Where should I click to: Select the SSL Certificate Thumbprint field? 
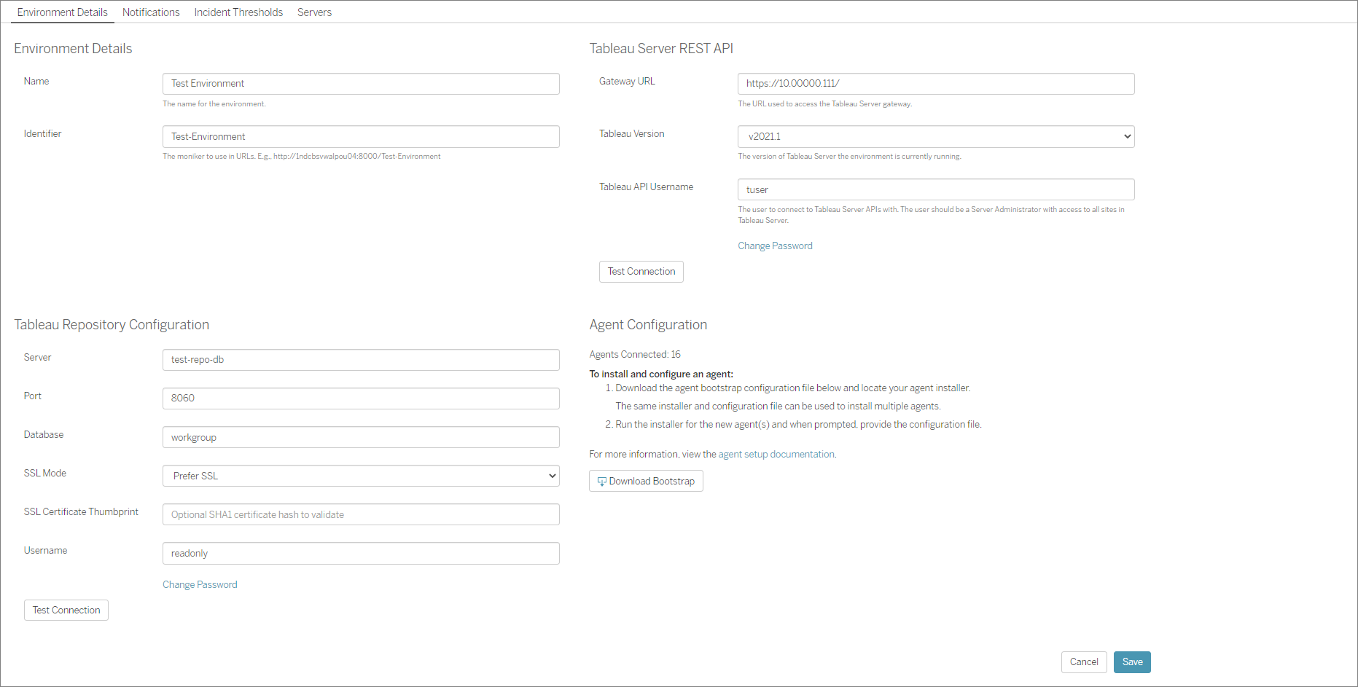pyautogui.click(x=361, y=514)
